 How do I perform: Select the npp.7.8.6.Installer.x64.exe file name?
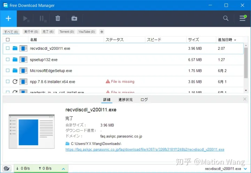click(x=53, y=82)
